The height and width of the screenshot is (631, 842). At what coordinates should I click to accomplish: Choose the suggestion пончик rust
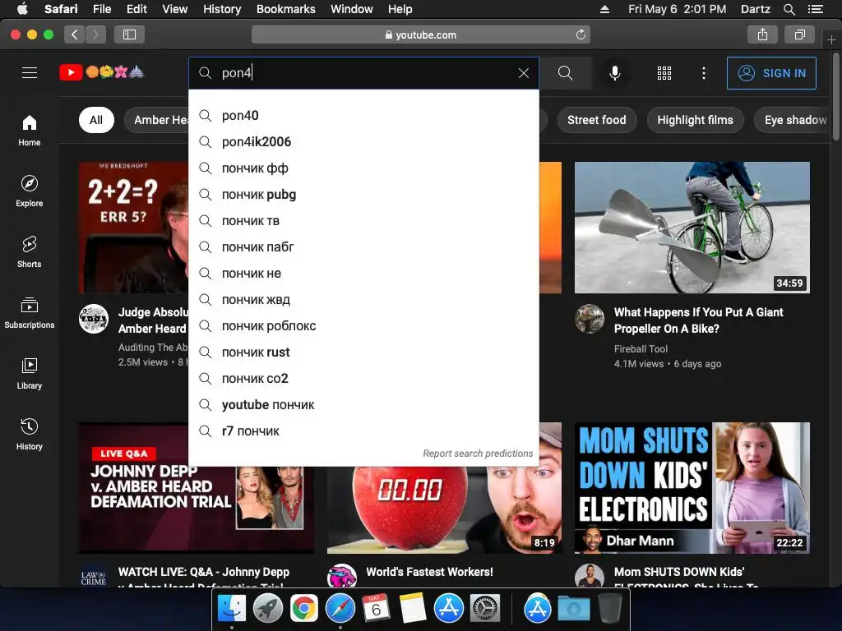[363, 352]
